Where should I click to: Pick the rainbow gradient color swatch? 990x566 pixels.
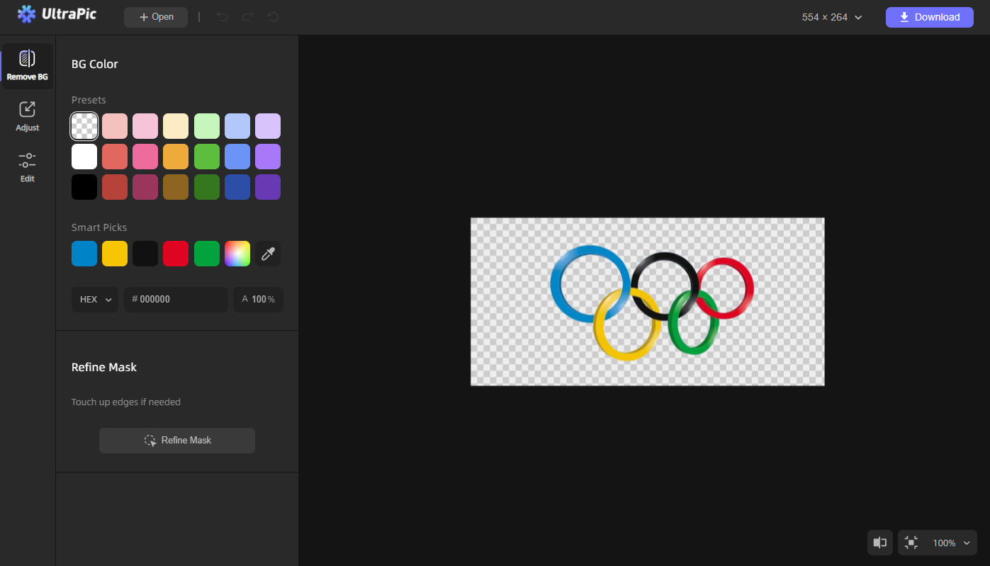pyautogui.click(x=237, y=253)
